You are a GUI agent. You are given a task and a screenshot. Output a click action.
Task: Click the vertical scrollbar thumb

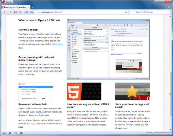click(x=170, y=94)
